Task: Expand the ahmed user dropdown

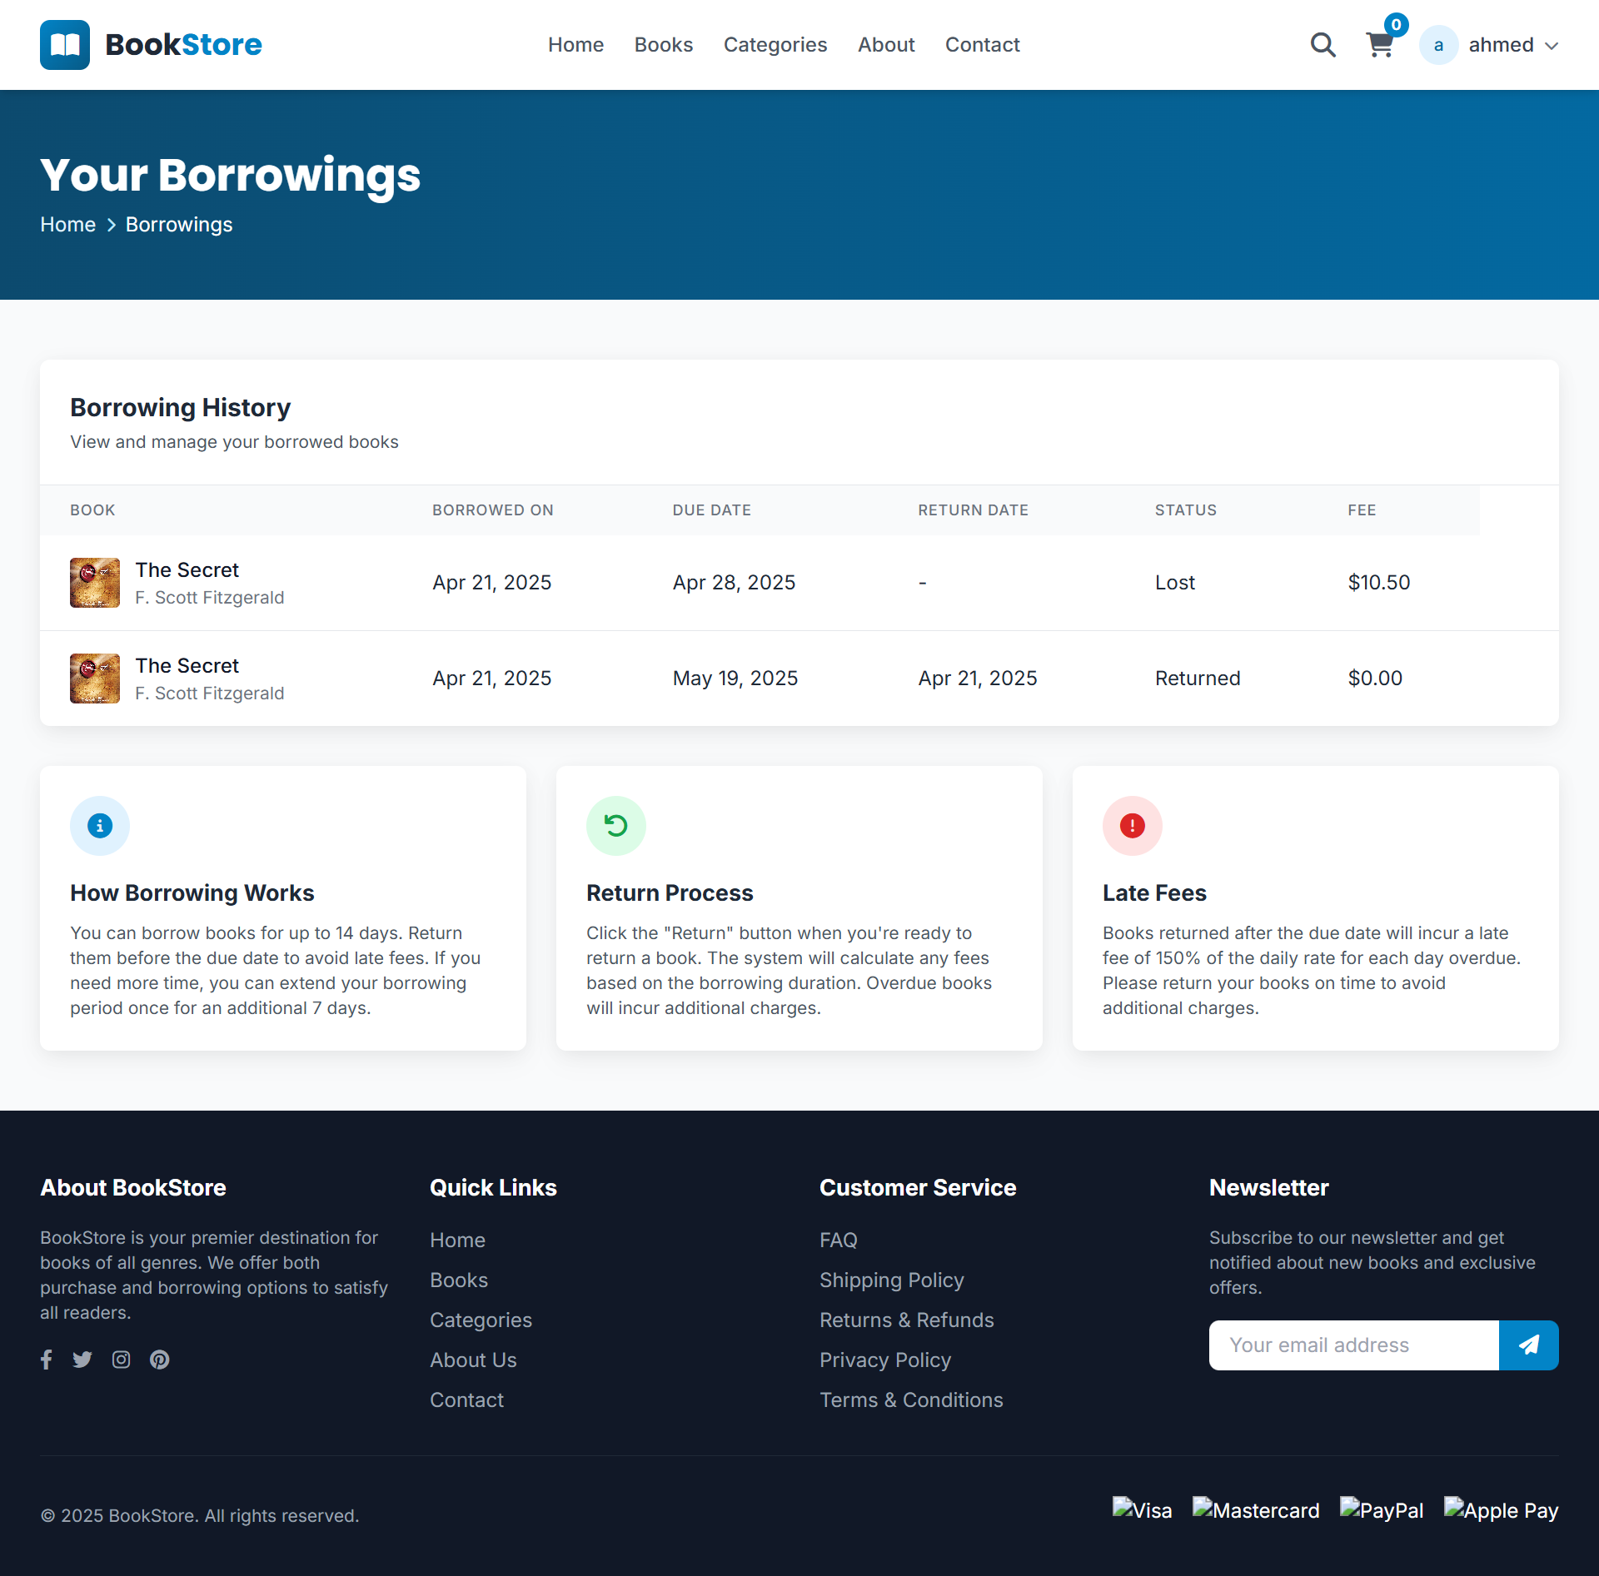Action: 1552,46
